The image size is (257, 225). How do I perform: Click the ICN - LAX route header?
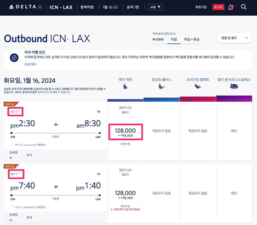point(61,7)
